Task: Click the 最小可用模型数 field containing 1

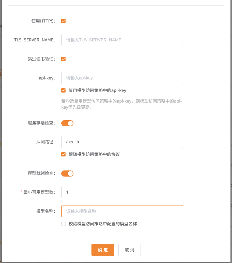Action: 122,192
